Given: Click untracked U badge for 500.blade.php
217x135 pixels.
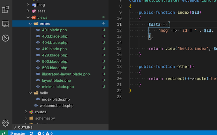Looking at the screenshot, I should (x=104, y=61).
